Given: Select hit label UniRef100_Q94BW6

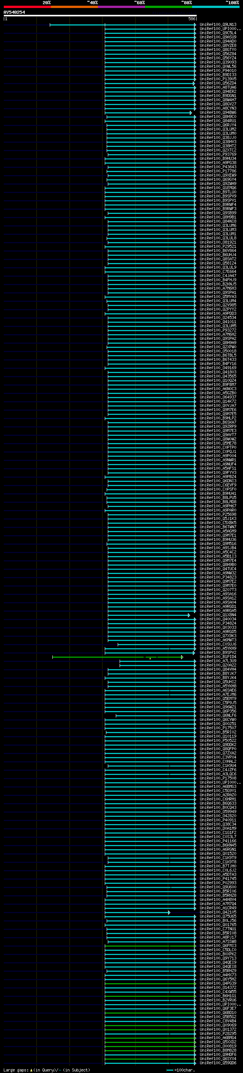Looking at the screenshot, I should 218,112.
